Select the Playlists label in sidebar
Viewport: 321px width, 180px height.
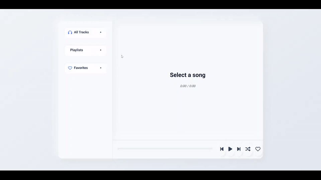[x=77, y=50]
